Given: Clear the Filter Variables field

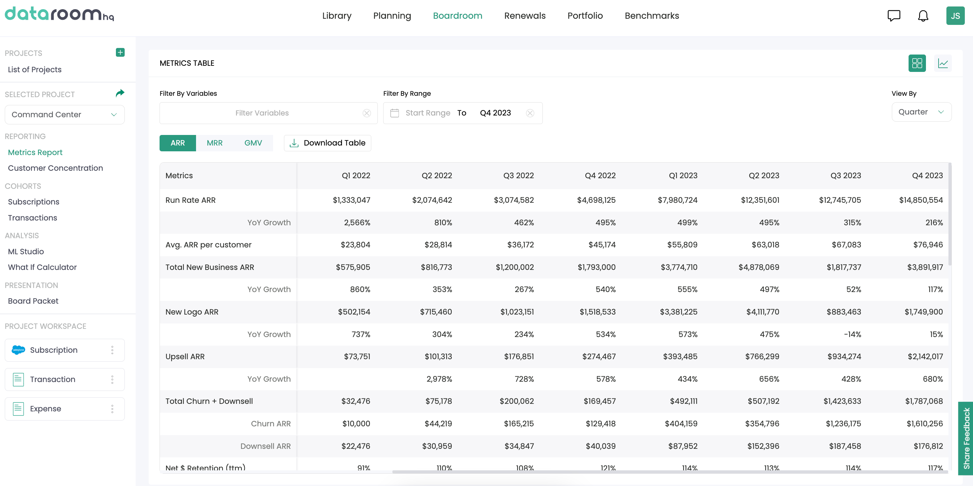Looking at the screenshot, I should tap(366, 113).
